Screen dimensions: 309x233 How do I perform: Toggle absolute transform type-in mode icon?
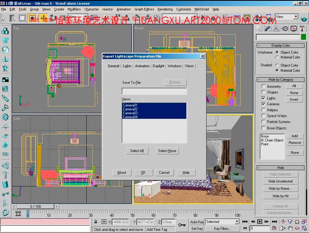(x=104, y=221)
